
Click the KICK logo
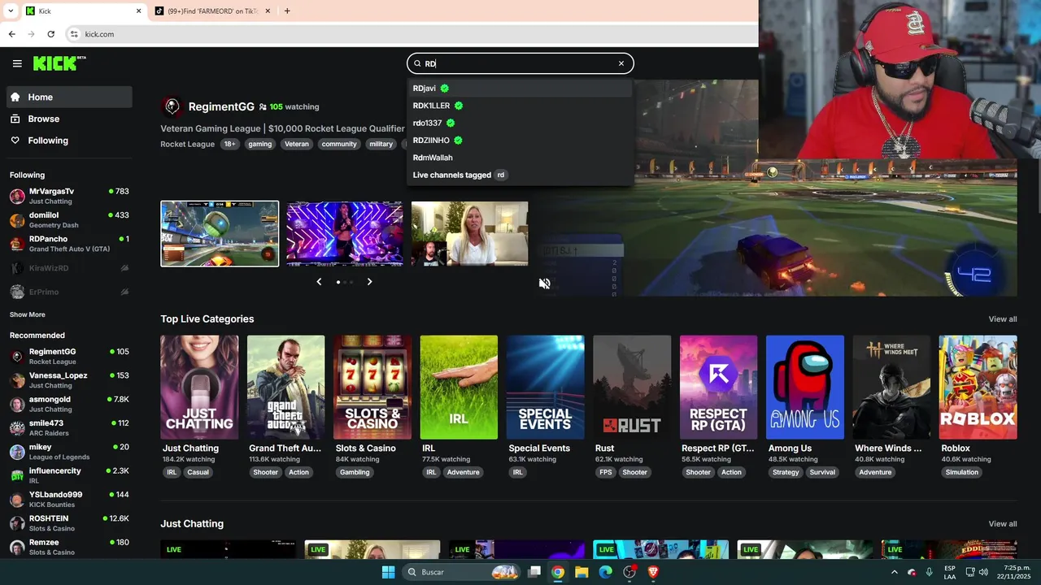59,63
